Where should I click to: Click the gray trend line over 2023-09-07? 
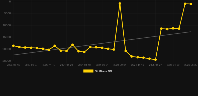click(31, 52)
